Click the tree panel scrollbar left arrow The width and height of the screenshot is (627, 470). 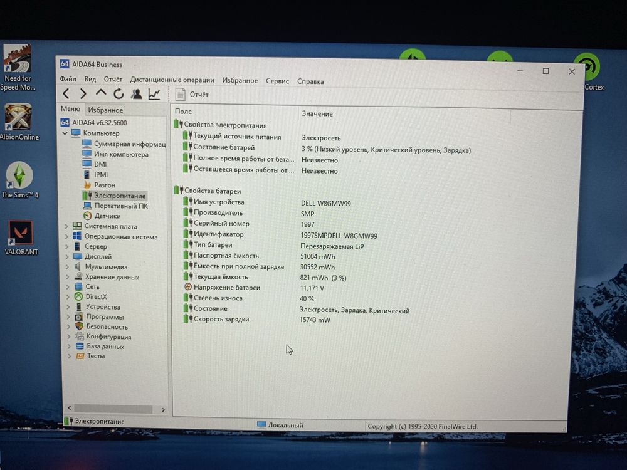point(69,408)
